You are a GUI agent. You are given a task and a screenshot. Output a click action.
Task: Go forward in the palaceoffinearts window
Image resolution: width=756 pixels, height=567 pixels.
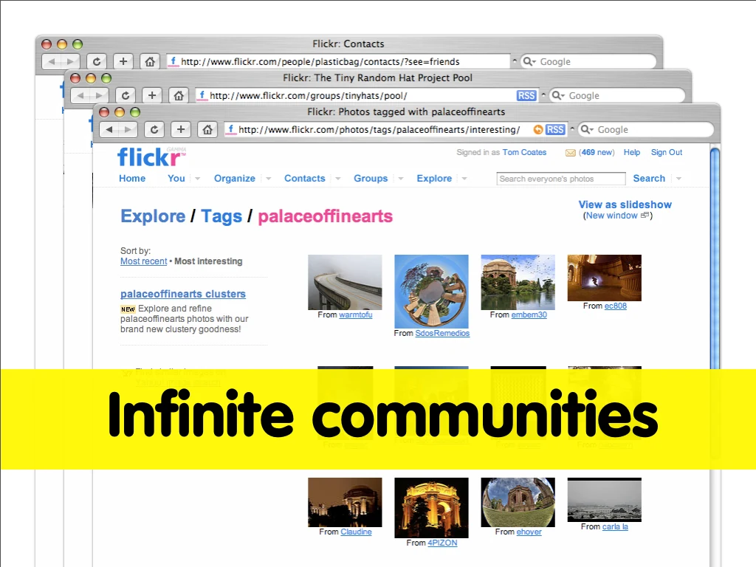point(128,130)
